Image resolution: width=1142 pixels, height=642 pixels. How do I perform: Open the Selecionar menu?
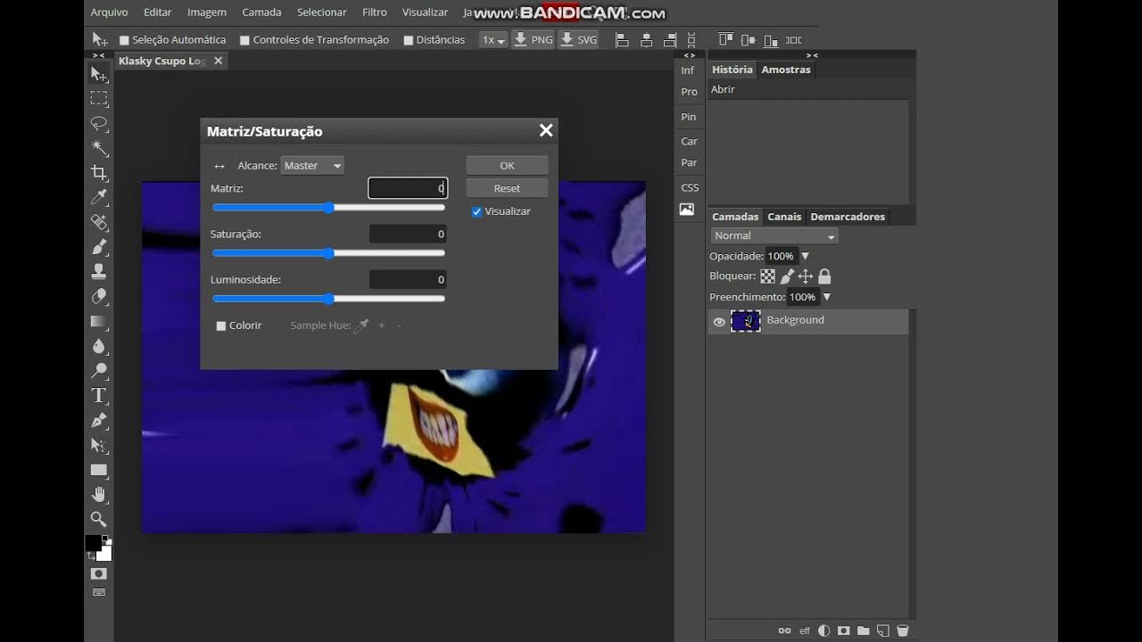click(x=322, y=12)
